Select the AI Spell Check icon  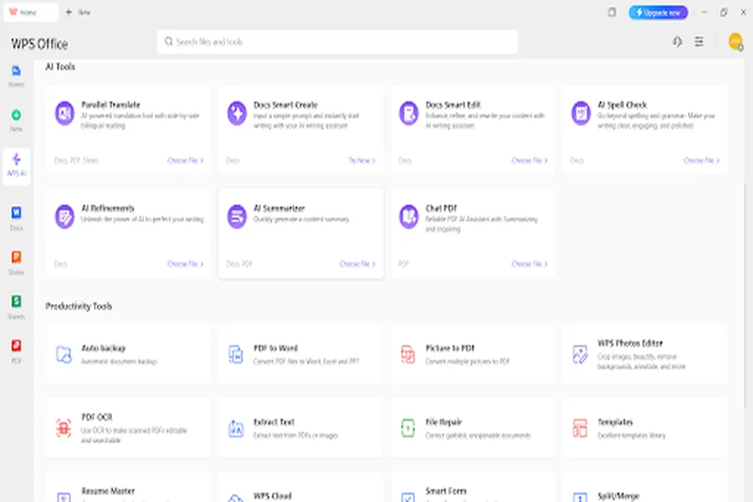581,113
